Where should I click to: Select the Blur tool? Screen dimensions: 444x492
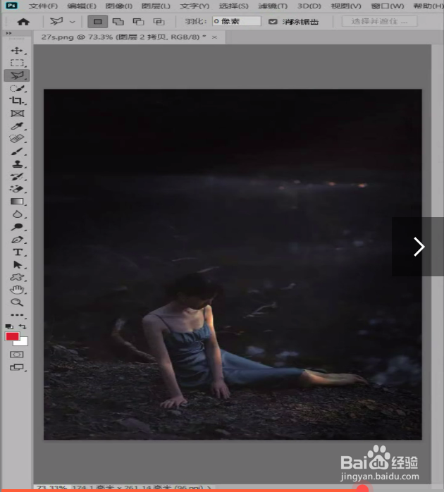coord(17,214)
